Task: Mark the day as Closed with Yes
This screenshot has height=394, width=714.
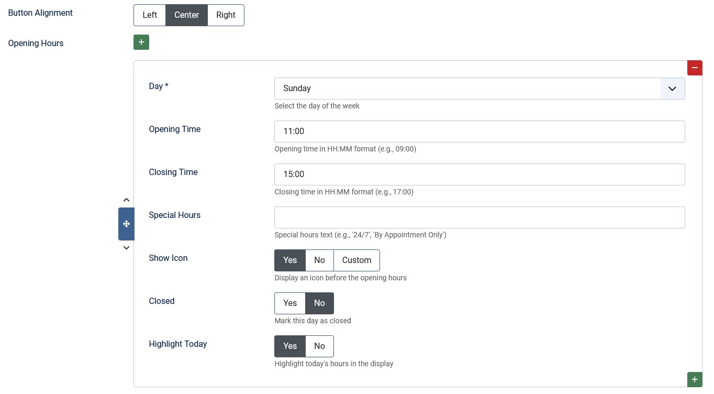Action: [x=290, y=303]
